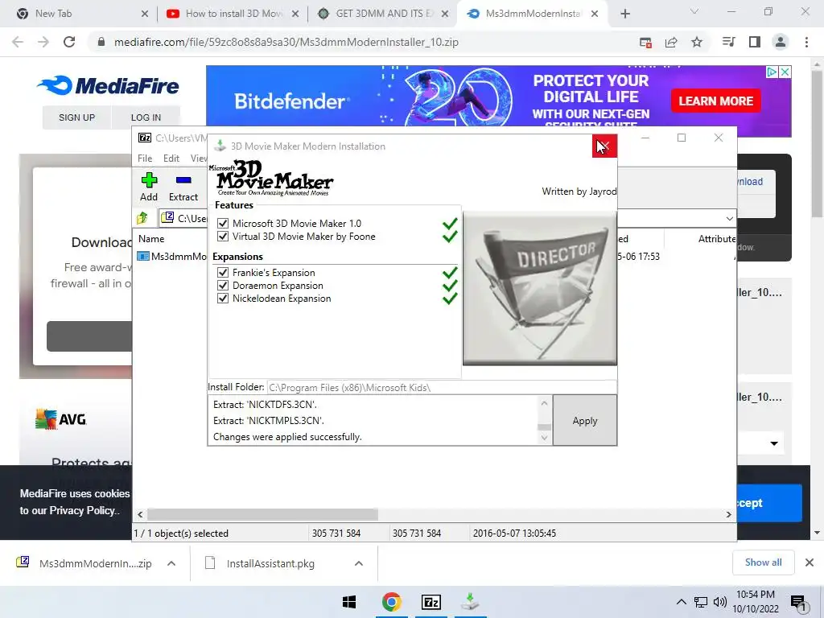The width and height of the screenshot is (824, 618).
Task: Uncheck Doraemon Expansion
Action: (x=223, y=286)
